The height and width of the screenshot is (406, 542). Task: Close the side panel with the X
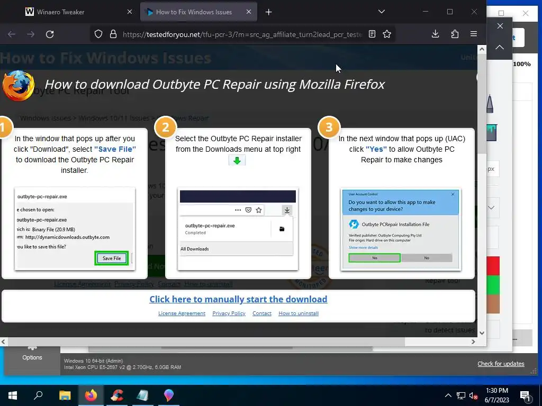(500, 26)
